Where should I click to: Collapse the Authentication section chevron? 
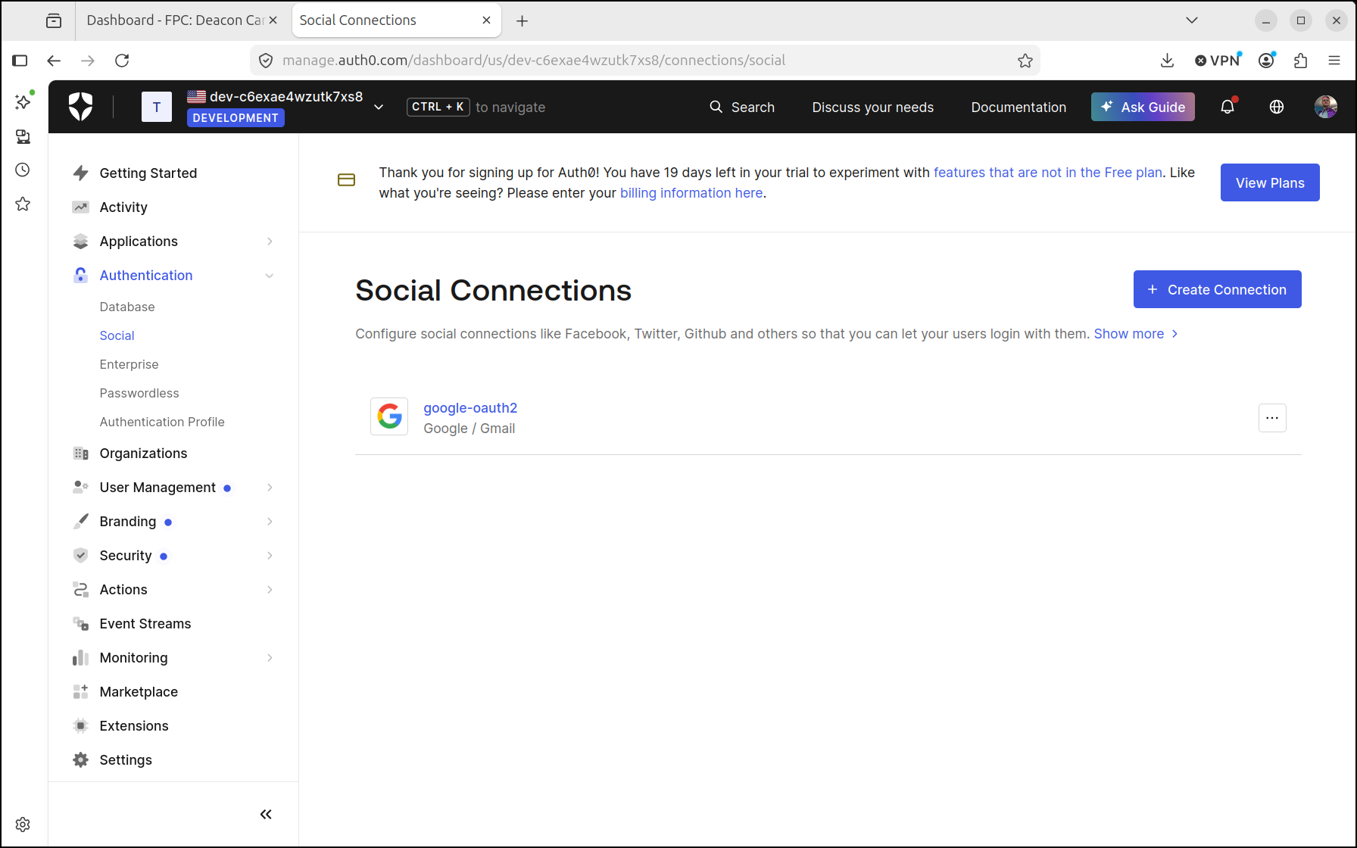(270, 276)
